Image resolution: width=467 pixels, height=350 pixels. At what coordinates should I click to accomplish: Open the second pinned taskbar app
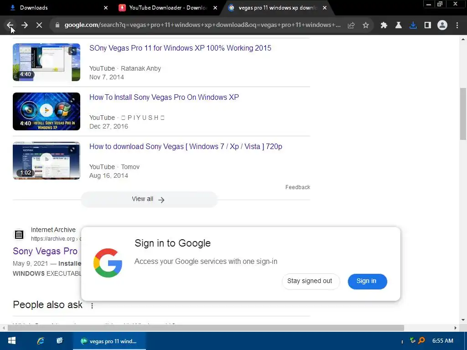[60, 341]
